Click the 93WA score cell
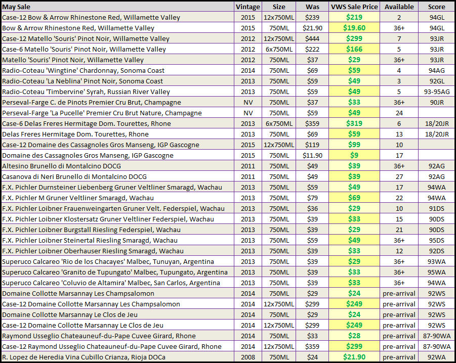456x363 pixels. point(437,262)
